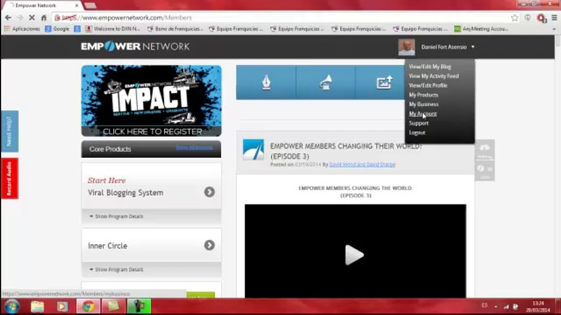Click the browser back arrow
Screen dimensions: 561x315
(8, 17)
